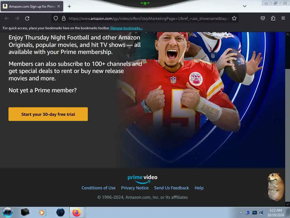Open the taskbar clock showing 3:12 AM
This screenshot has height=218, width=290.
tap(276, 213)
